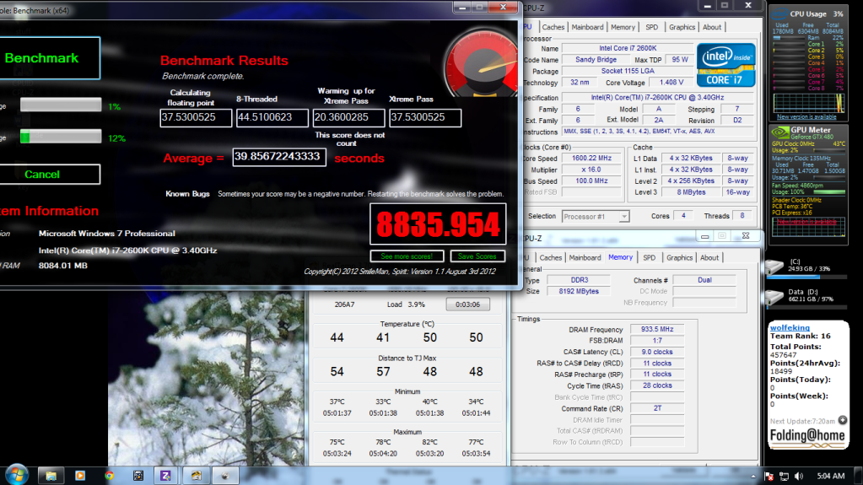Click the taskbar icon right of Chrome
863x485 pixels.
click(x=138, y=476)
